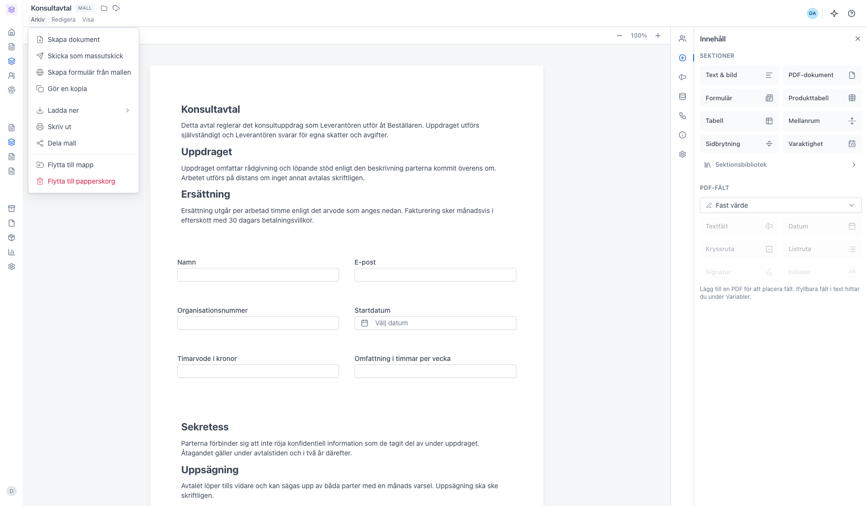867x506 pixels.
Task: Open the fingerprint icon in left sidebar
Action: (12, 90)
